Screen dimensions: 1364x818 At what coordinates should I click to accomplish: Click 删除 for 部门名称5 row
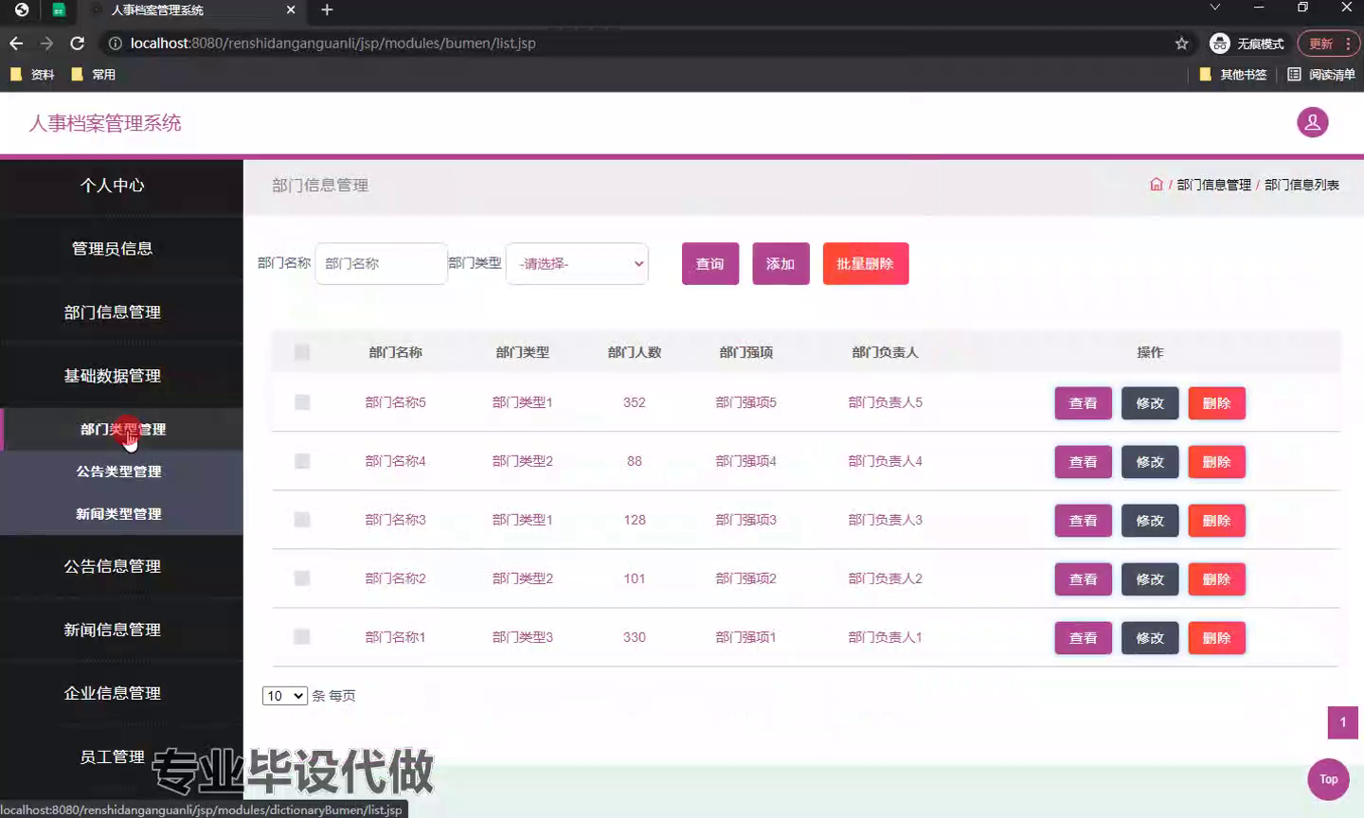pyautogui.click(x=1217, y=403)
